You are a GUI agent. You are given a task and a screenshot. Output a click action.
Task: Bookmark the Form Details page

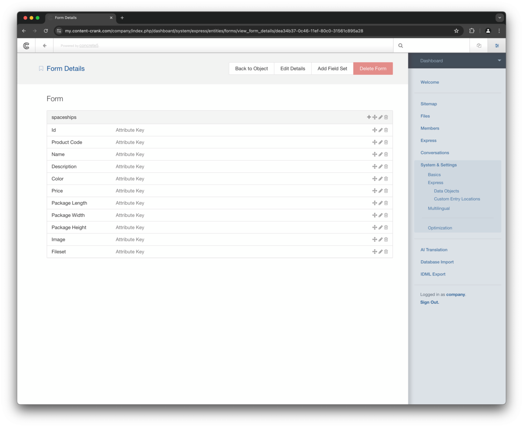coord(41,69)
